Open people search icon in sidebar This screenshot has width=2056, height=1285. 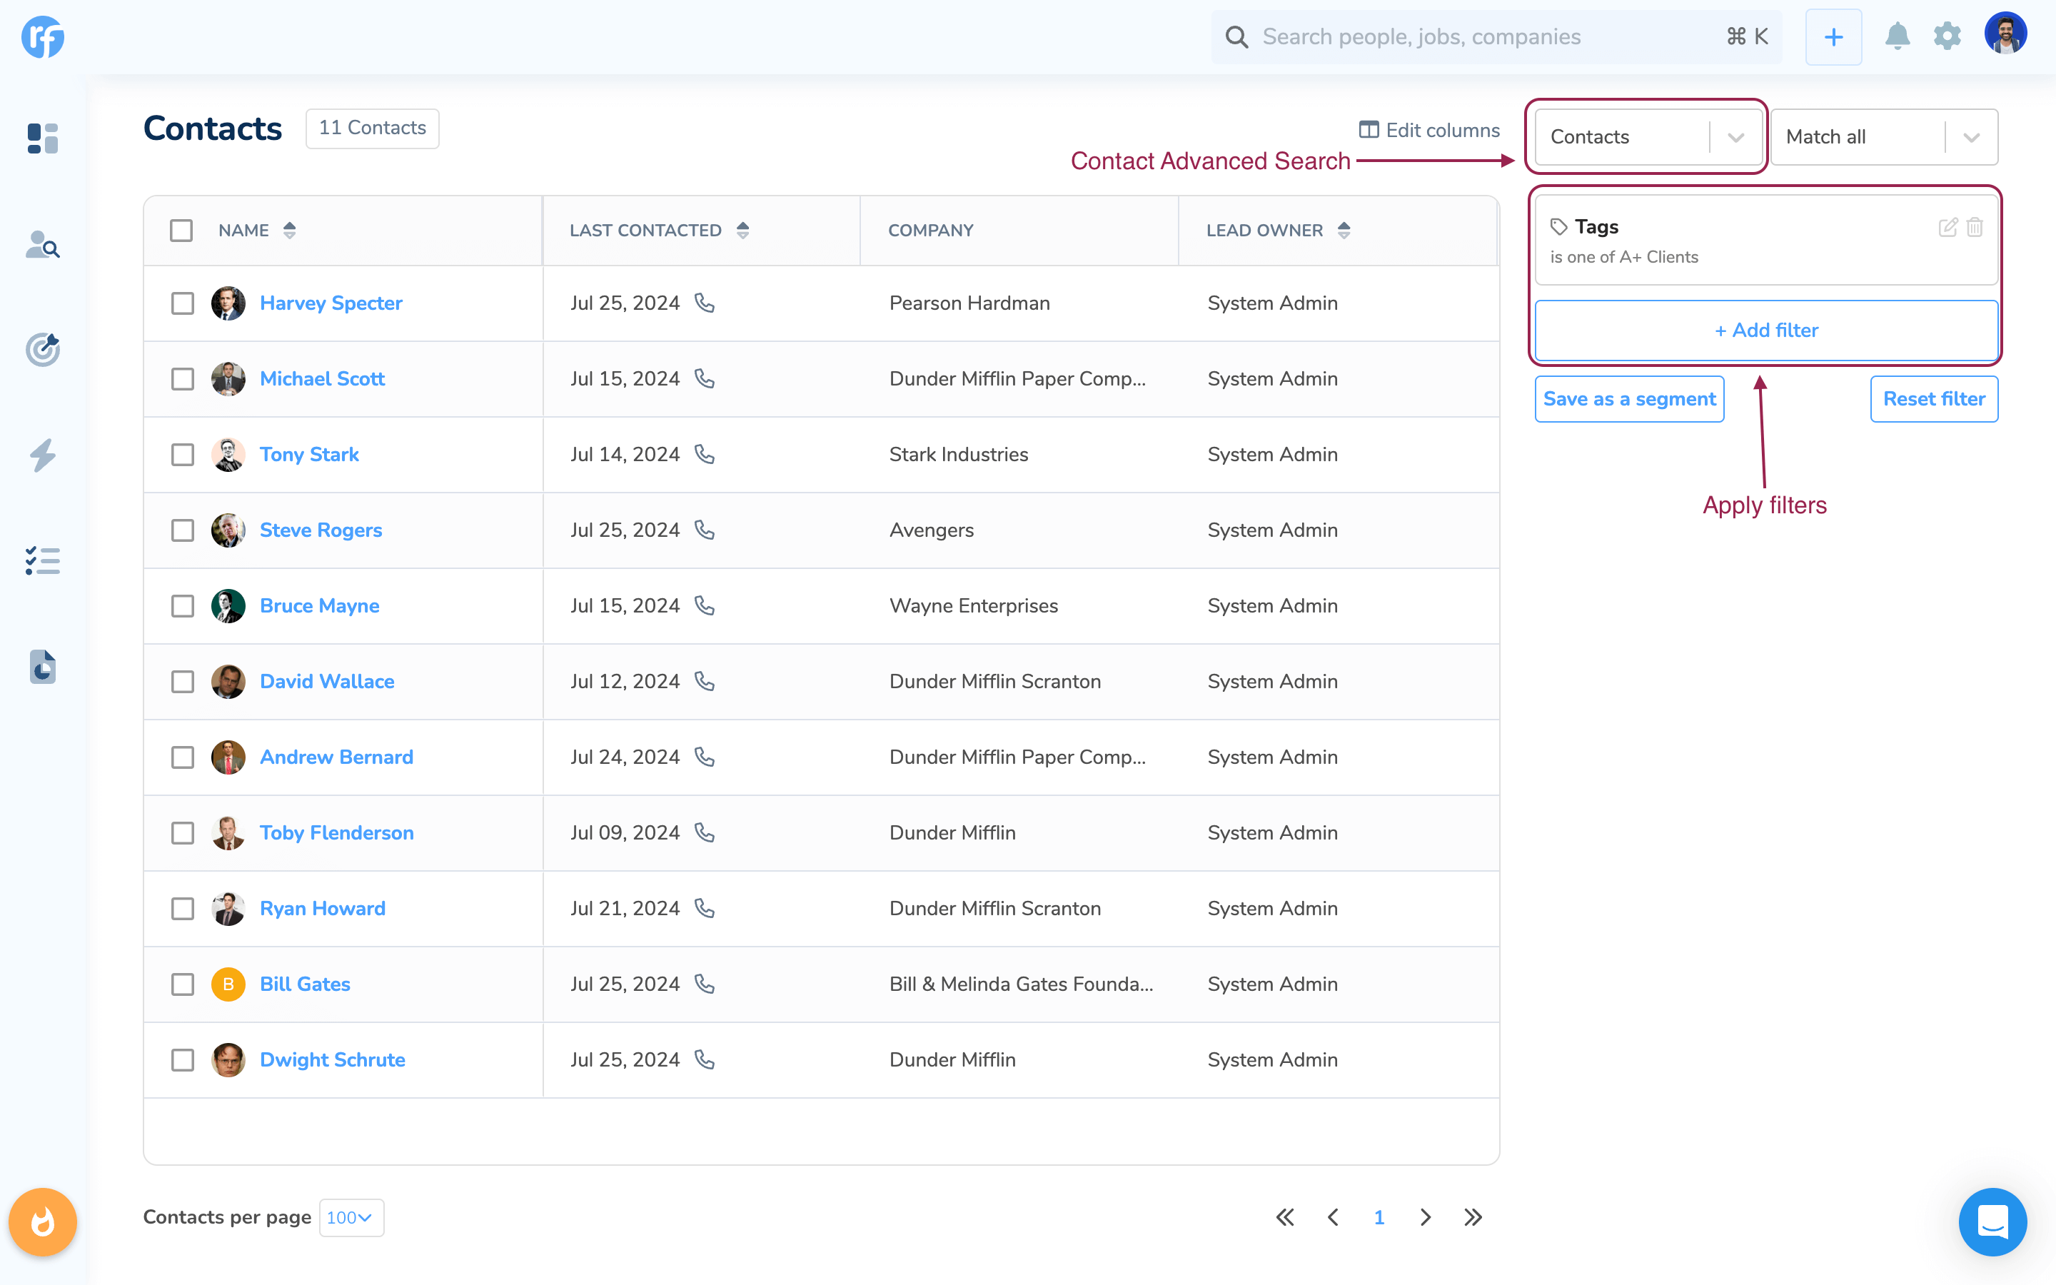pyautogui.click(x=43, y=245)
